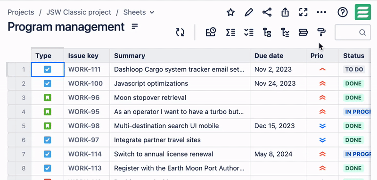
Task: Click the low priority icon for WORK-97
Action: [x=322, y=140]
